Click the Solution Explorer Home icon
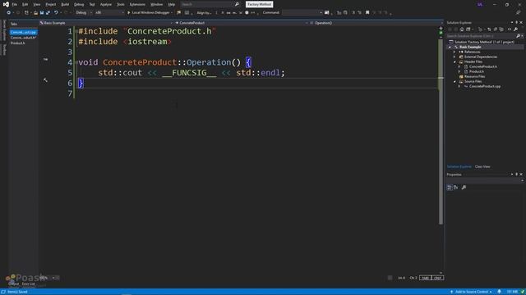The height and width of the screenshot is (295, 526). pos(462,29)
